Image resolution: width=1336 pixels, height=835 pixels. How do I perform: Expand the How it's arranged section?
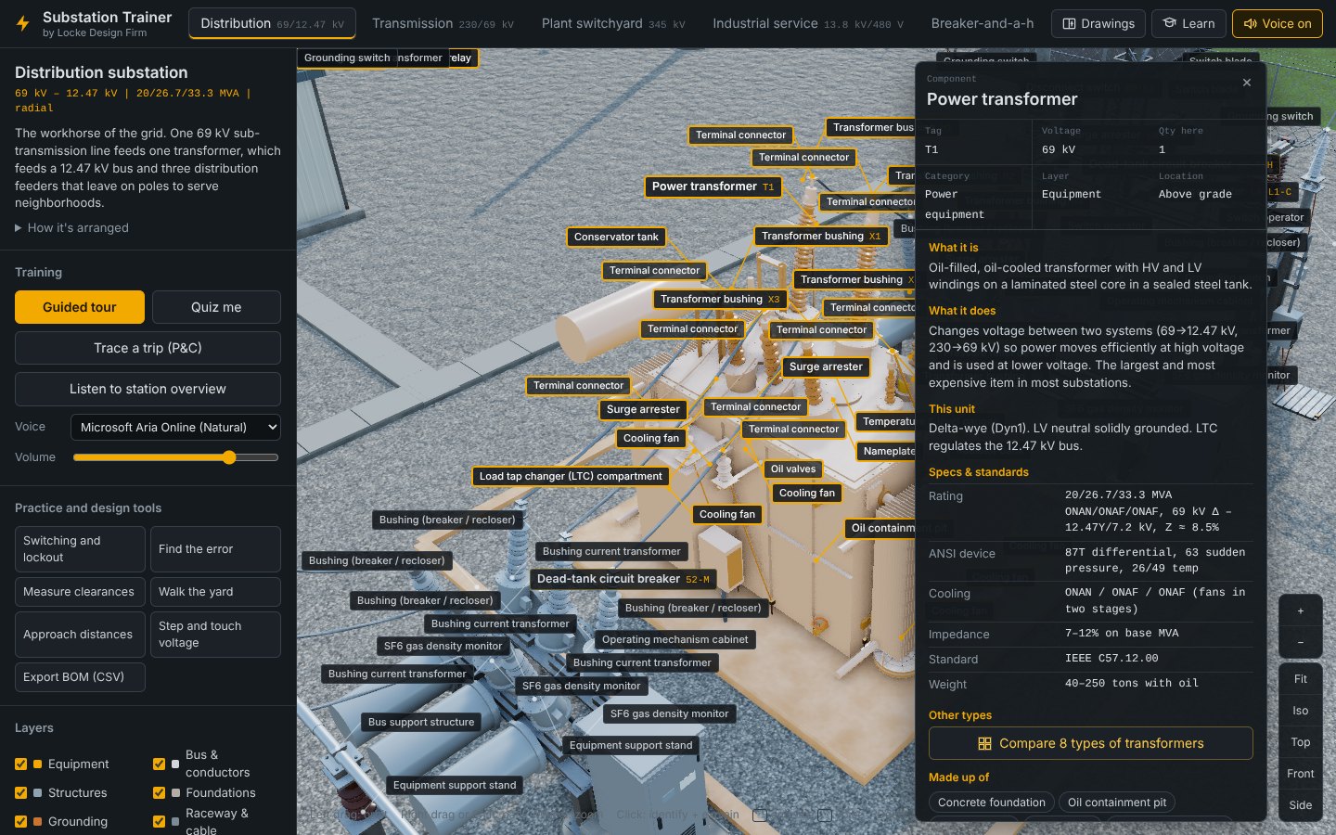(71, 227)
